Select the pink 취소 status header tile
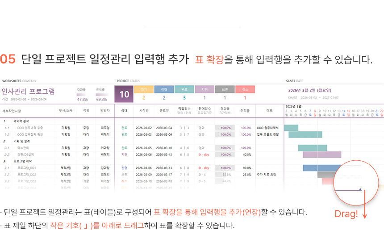This screenshot has height=230, width=384. pos(245,89)
